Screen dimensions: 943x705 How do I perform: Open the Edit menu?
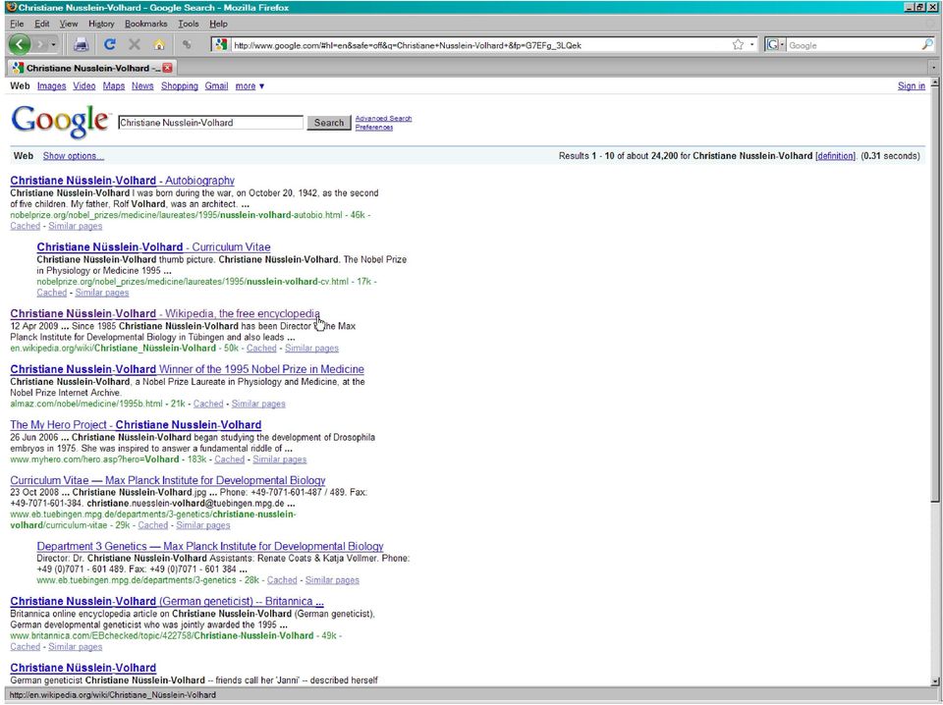(41, 24)
